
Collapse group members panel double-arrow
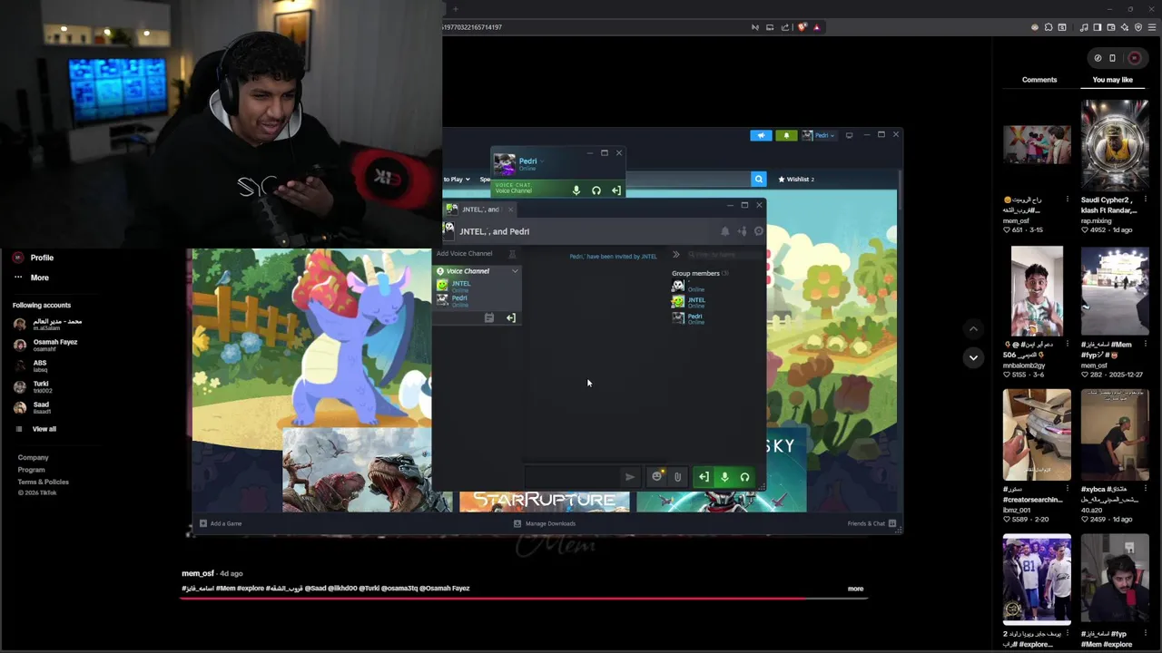pyautogui.click(x=675, y=255)
